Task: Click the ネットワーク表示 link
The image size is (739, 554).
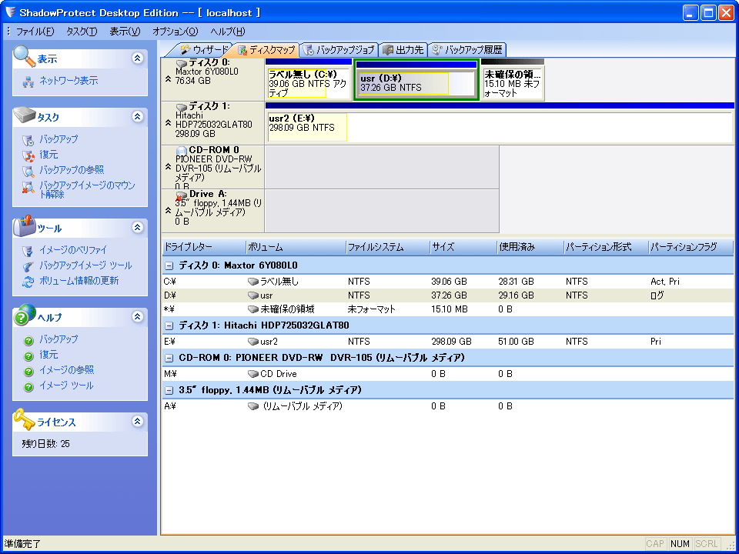Action: coord(69,81)
